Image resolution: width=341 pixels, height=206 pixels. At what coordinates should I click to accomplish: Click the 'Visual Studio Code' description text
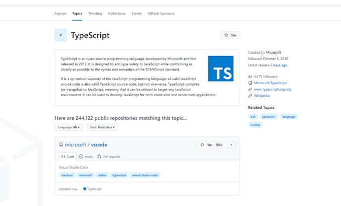[74, 167]
